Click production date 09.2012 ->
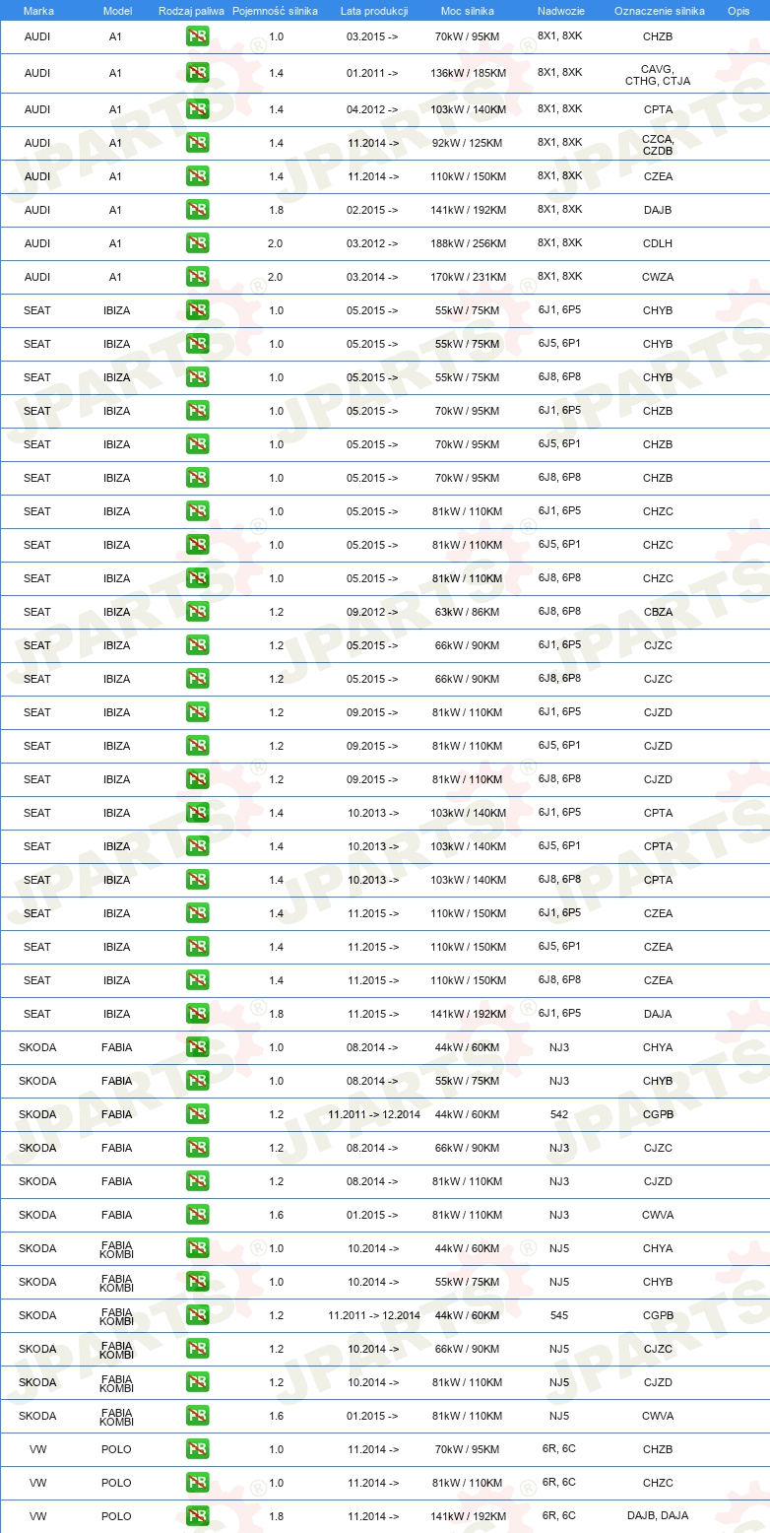This screenshot has width=770, height=1533. pos(372,612)
